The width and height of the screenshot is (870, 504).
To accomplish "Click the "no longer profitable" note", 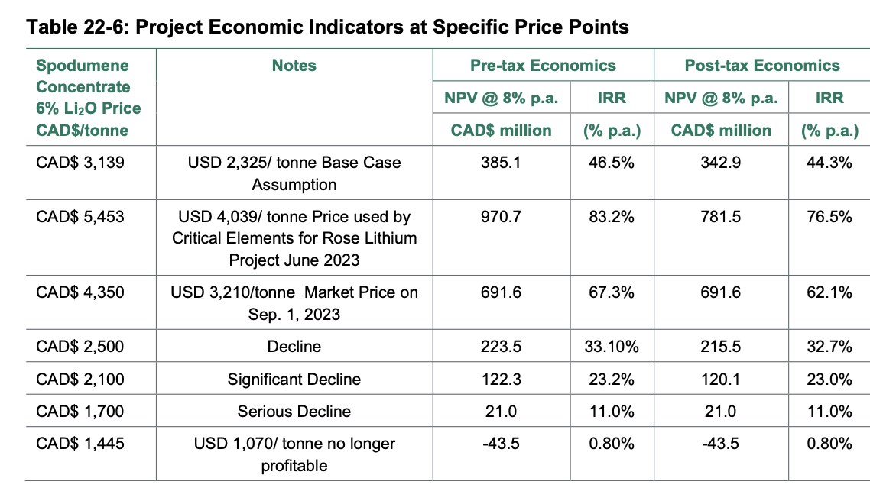I will click(294, 454).
